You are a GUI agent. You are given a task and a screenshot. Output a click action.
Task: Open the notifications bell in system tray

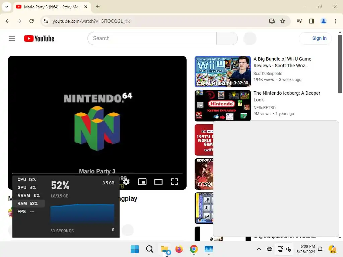(x=320, y=249)
